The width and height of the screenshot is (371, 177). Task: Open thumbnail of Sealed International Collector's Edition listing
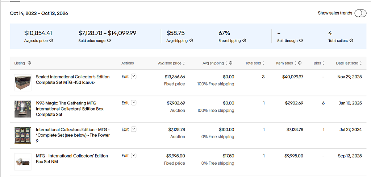point(23,82)
